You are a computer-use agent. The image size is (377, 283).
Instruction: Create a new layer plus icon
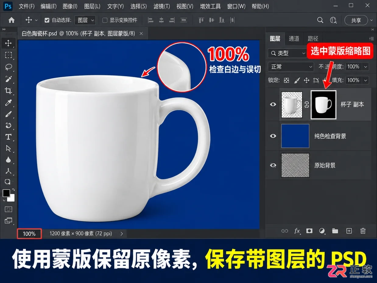point(349,231)
